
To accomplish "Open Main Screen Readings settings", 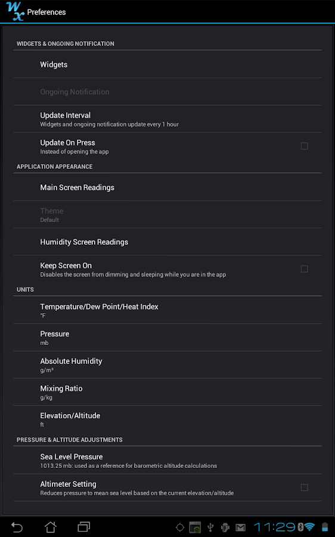I will coord(167,187).
